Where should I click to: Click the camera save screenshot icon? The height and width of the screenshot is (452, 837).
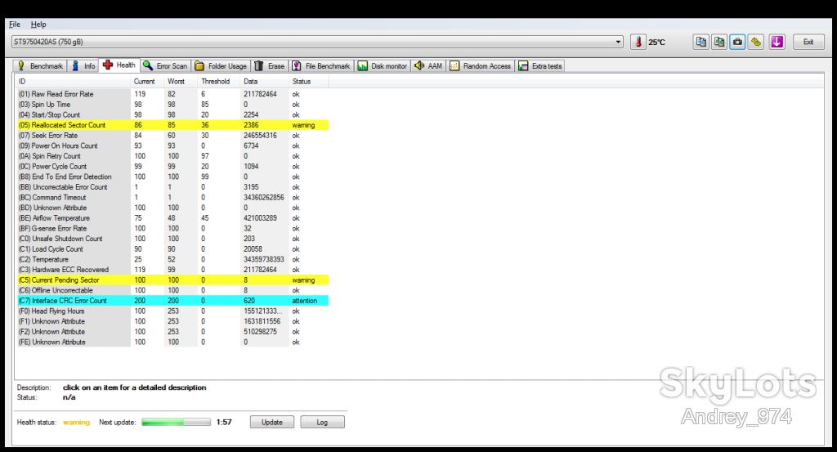(738, 42)
